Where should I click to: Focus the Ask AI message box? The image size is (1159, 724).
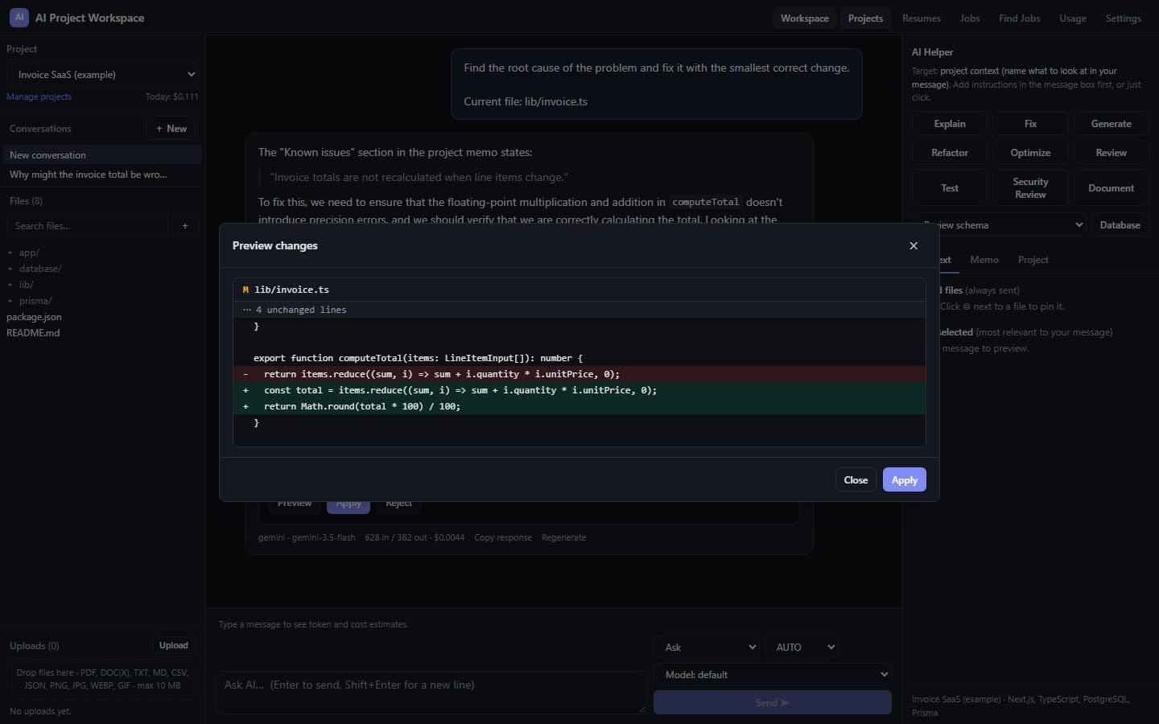pos(431,693)
